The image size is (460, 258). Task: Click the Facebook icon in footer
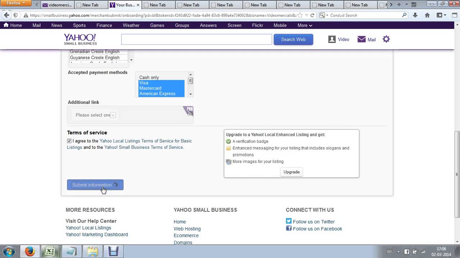289,228
